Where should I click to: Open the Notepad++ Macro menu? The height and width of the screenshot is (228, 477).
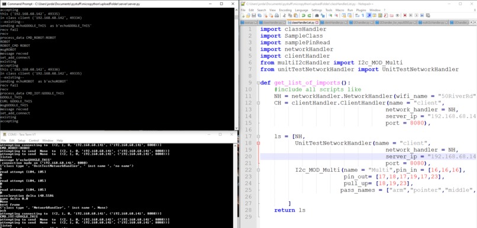[340, 10]
